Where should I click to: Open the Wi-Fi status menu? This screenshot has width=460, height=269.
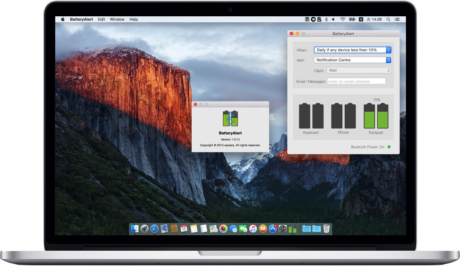(x=342, y=19)
